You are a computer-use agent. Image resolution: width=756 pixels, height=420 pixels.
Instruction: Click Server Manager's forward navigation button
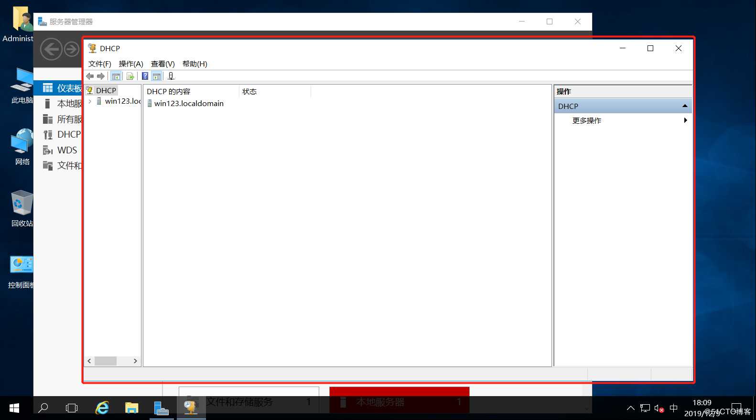(x=72, y=49)
